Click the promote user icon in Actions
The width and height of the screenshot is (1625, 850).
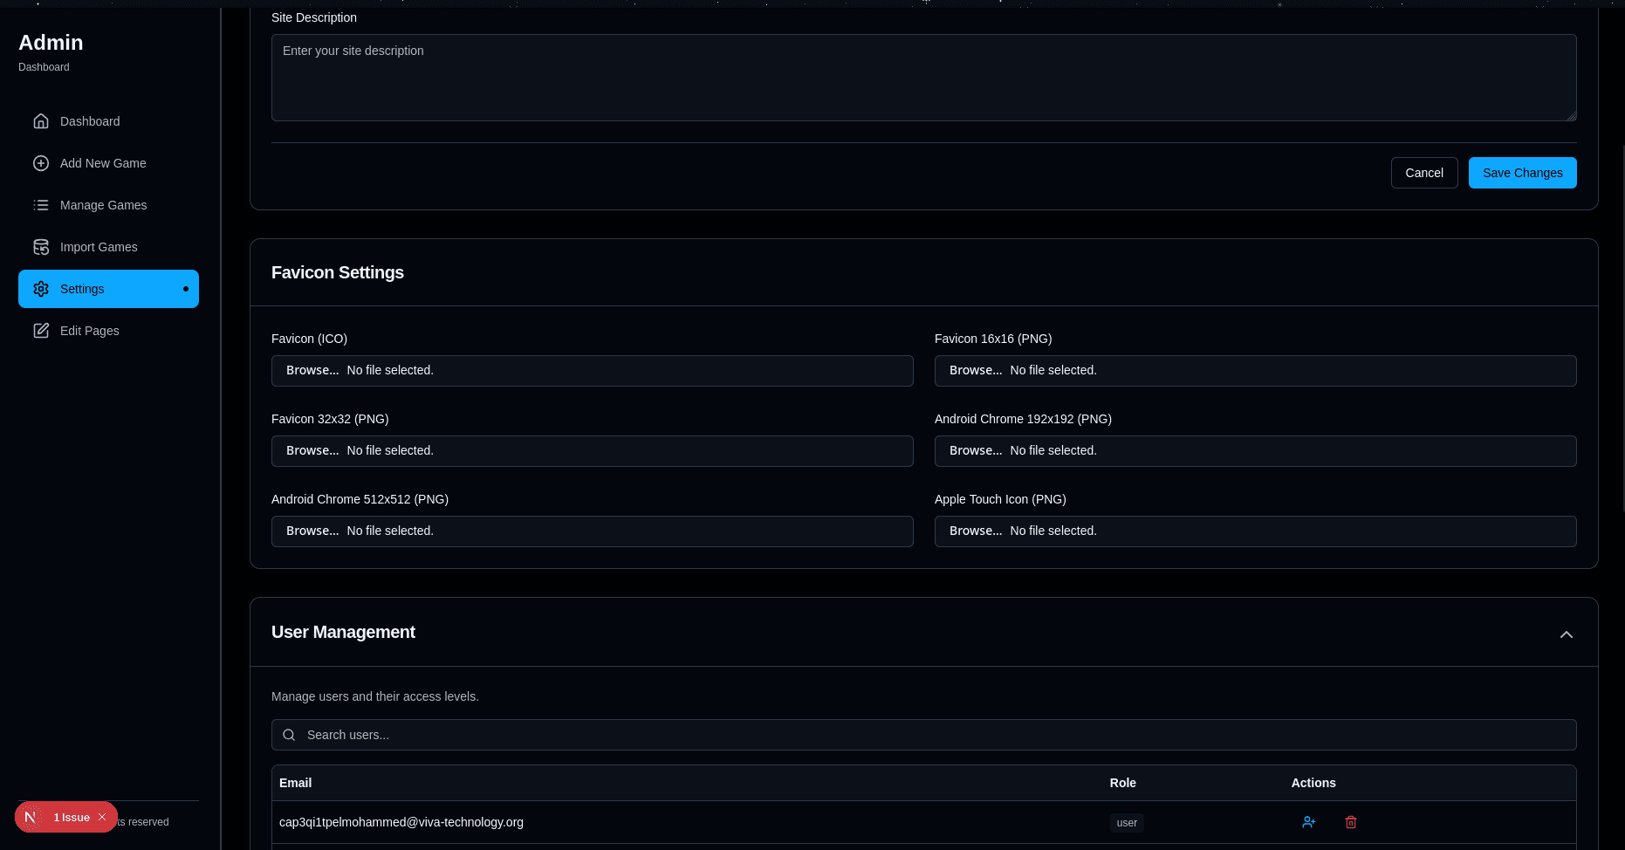click(1308, 822)
